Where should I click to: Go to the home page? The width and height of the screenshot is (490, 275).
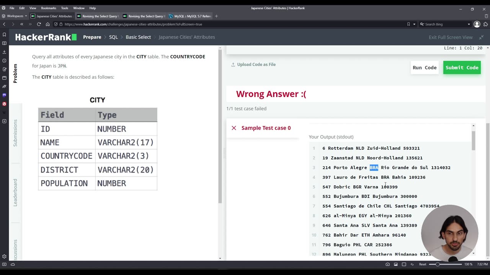(47, 24)
